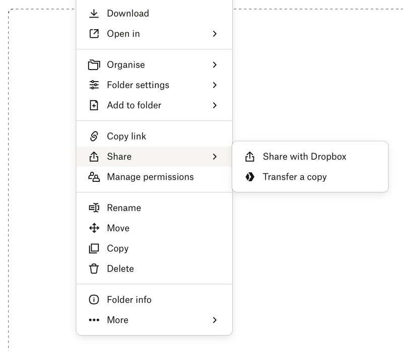Expand the More submenu chevron
Viewport: 403px width, 351px height.
tap(215, 320)
